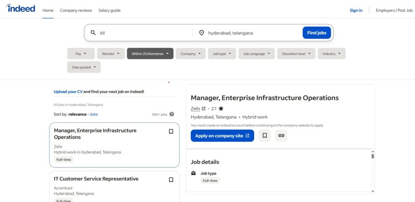Save job using bookmark beside Apply button

click(x=265, y=136)
